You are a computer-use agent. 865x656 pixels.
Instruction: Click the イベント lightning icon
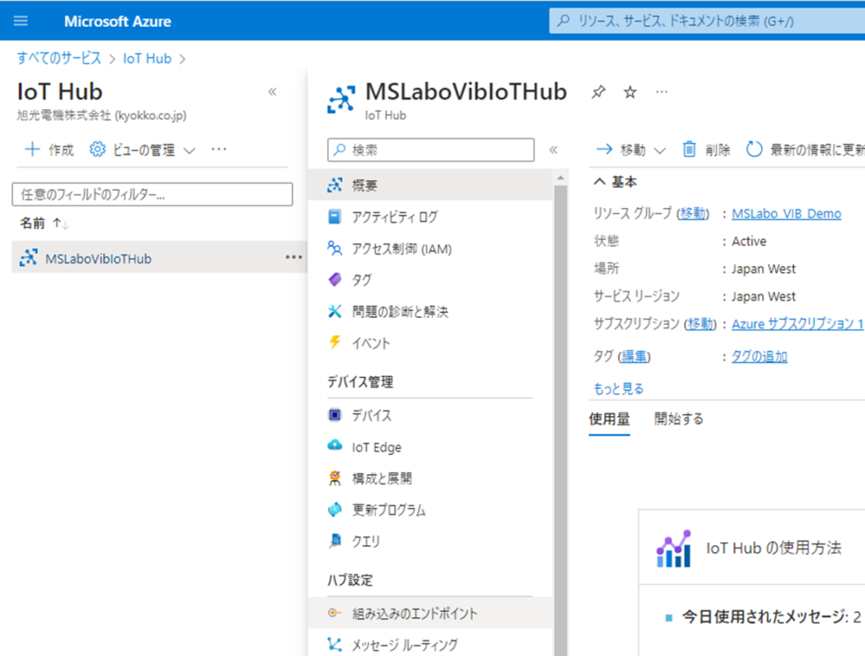[335, 342]
